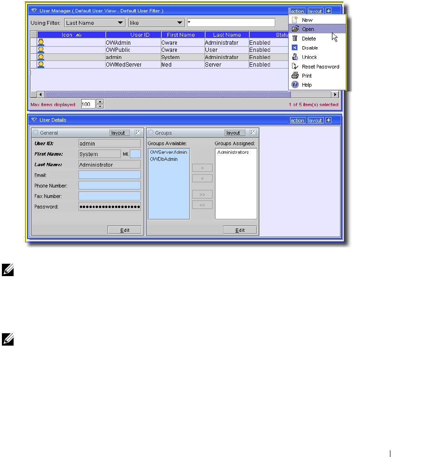Image resolution: width=428 pixels, height=457 pixels.
Task: Select the Open menu entry
Action: (317, 29)
